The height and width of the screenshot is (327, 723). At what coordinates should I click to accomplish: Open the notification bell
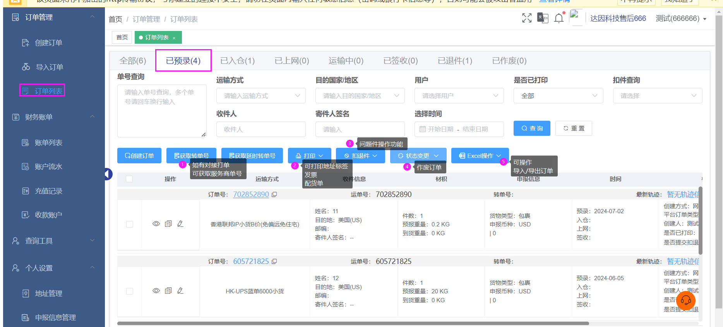tap(559, 18)
